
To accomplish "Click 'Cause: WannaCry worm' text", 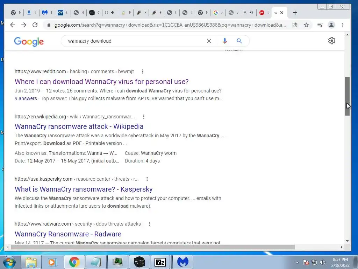I will tap(151, 153).
